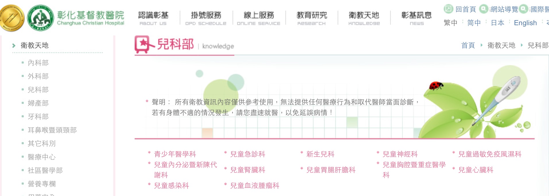
Task: Click the Changhua Christian Hospital green logo
Action: pos(40,18)
